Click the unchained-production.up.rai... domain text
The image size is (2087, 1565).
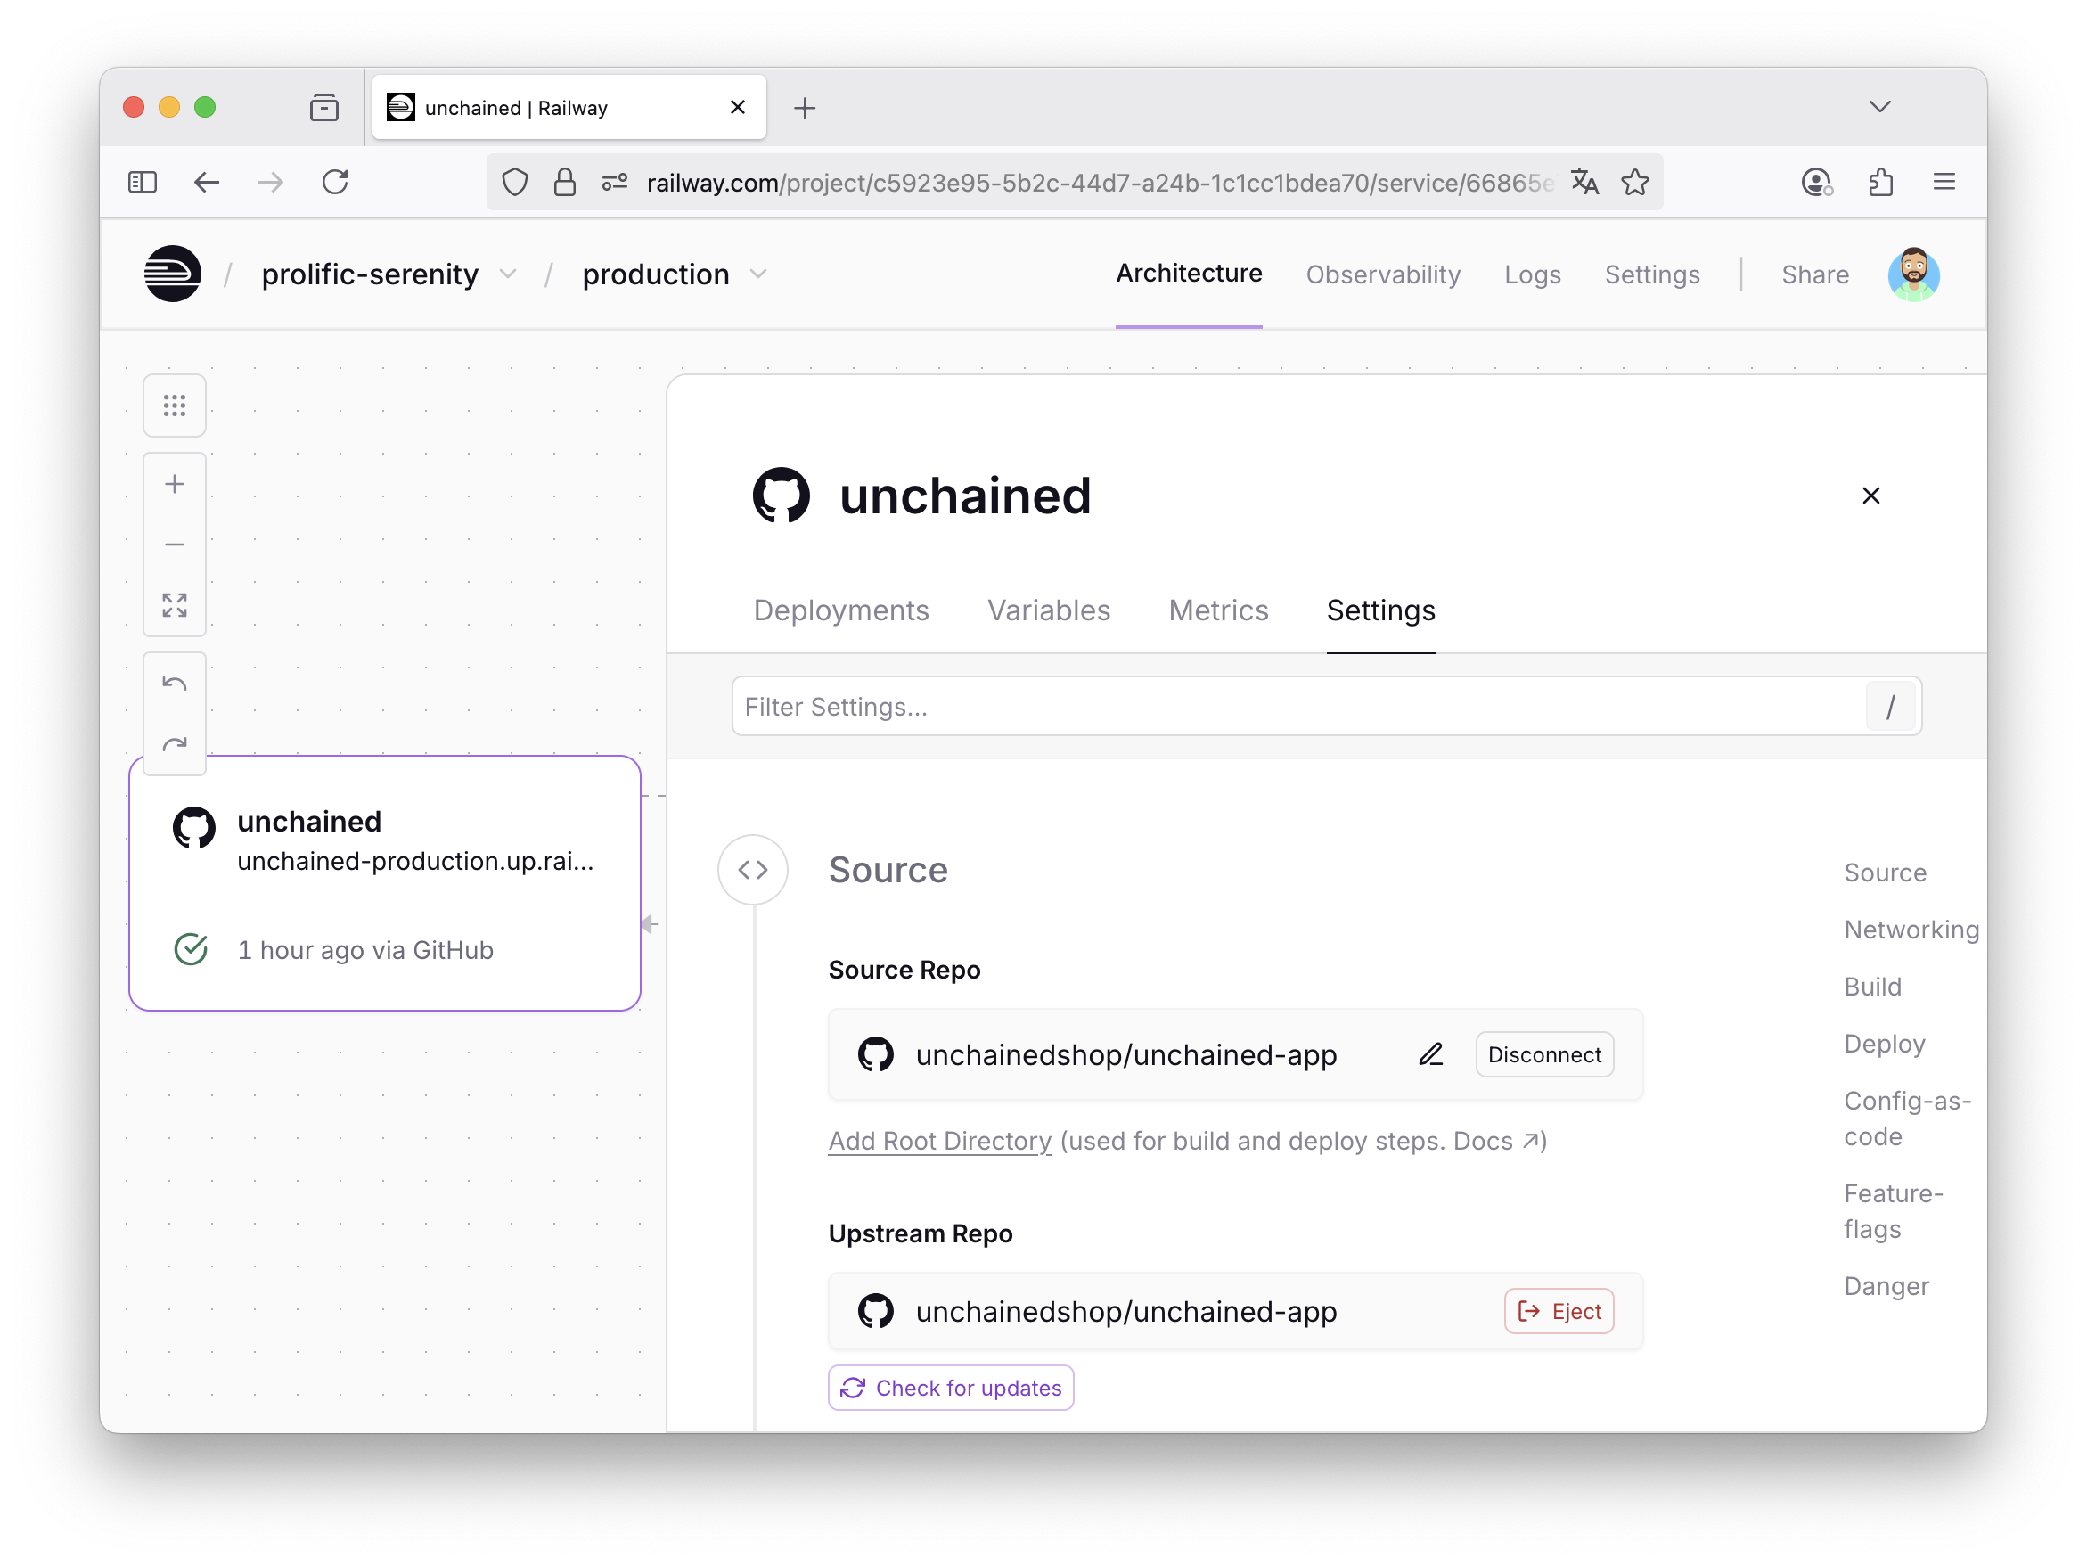[x=415, y=861]
